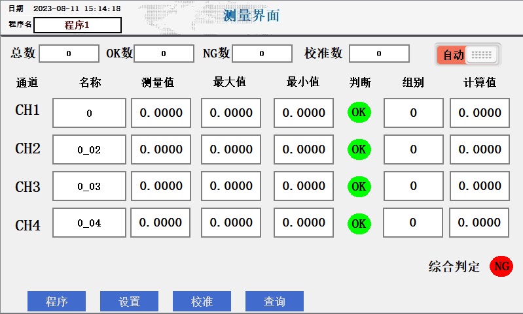The height and width of the screenshot is (314, 523).
Task: Click the 测量值 column header
Action: (x=158, y=82)
